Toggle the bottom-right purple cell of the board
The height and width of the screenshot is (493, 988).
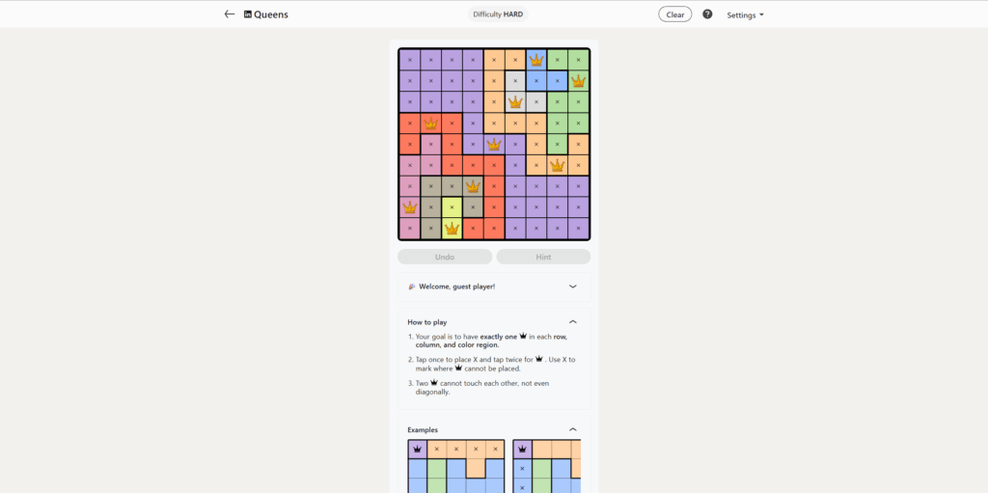(579, 229)
